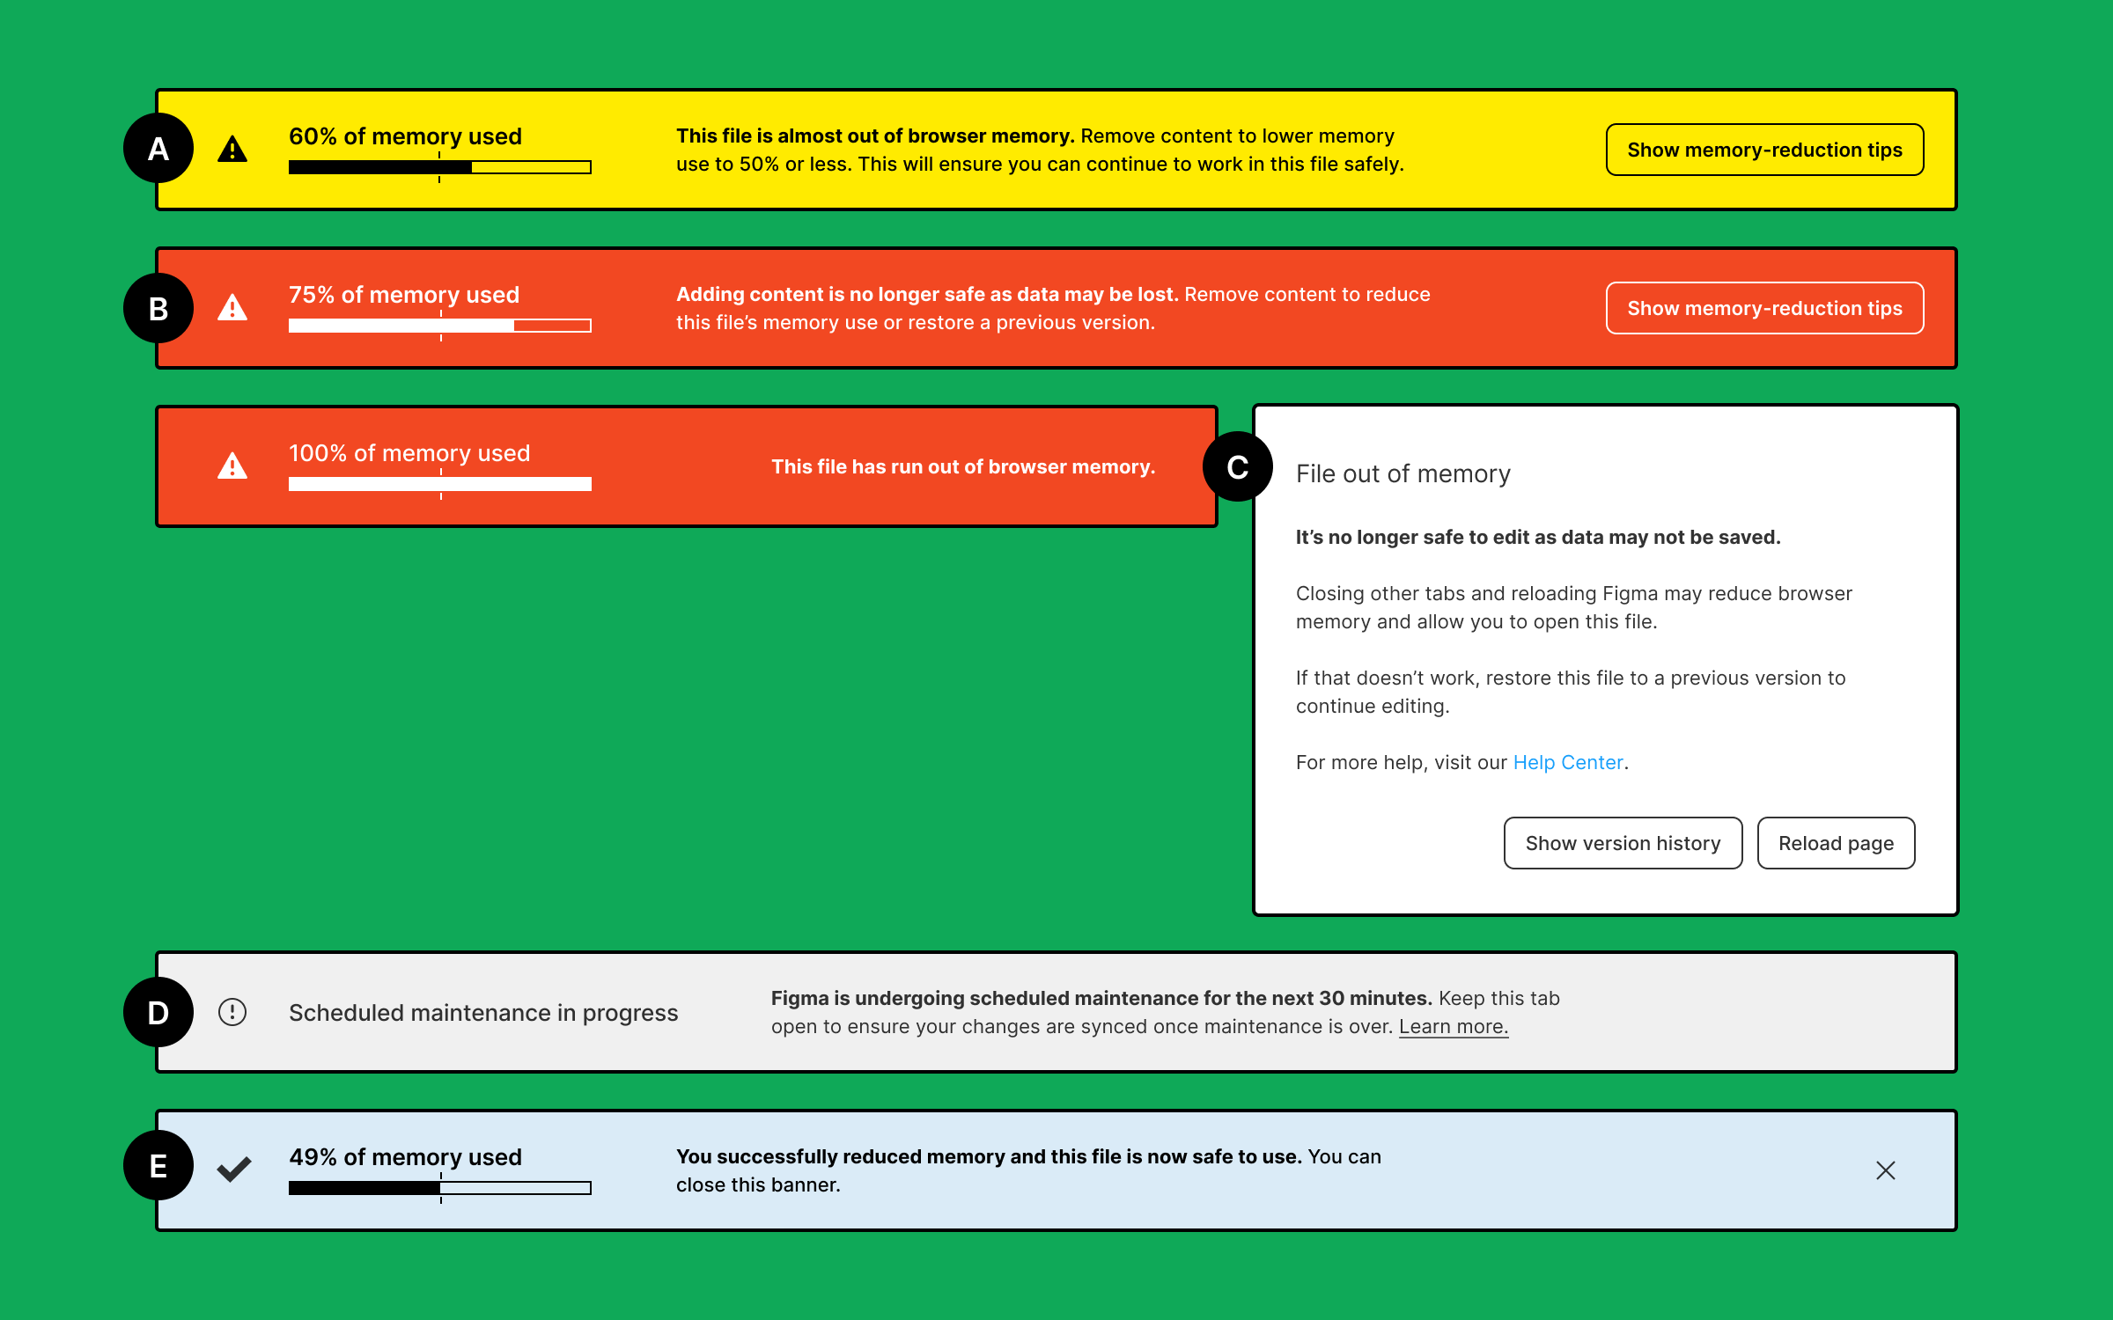Open the Help Center link

tap(1572, 760)
